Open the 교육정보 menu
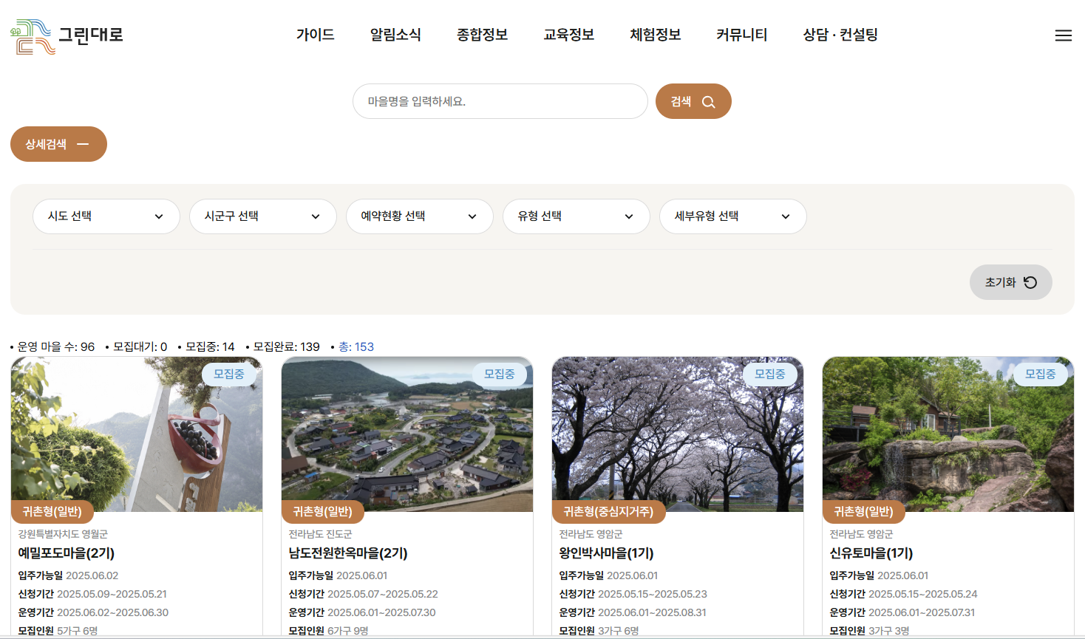The width and height of the screenshot is (1085, 639). (568, 34)
